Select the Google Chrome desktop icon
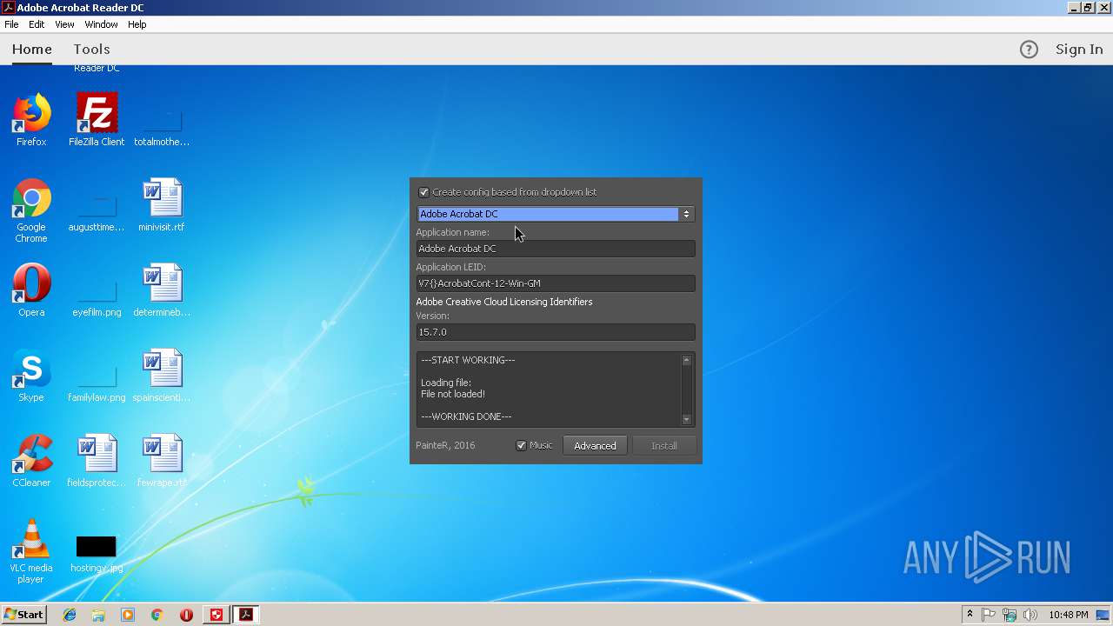1113x626 pixels. coord(31,211)
